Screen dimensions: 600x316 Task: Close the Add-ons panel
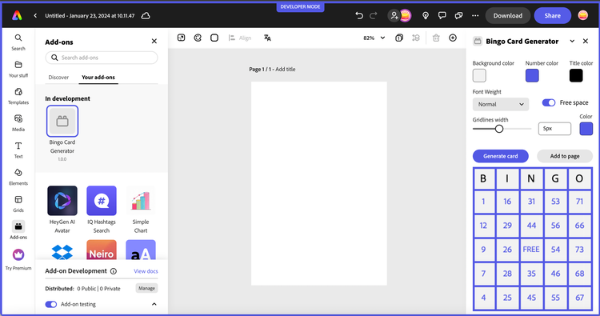[x=154, y=41]
